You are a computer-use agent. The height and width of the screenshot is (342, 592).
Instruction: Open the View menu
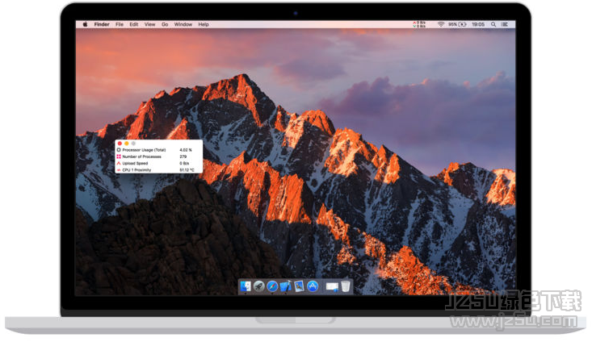pos(150,24)
